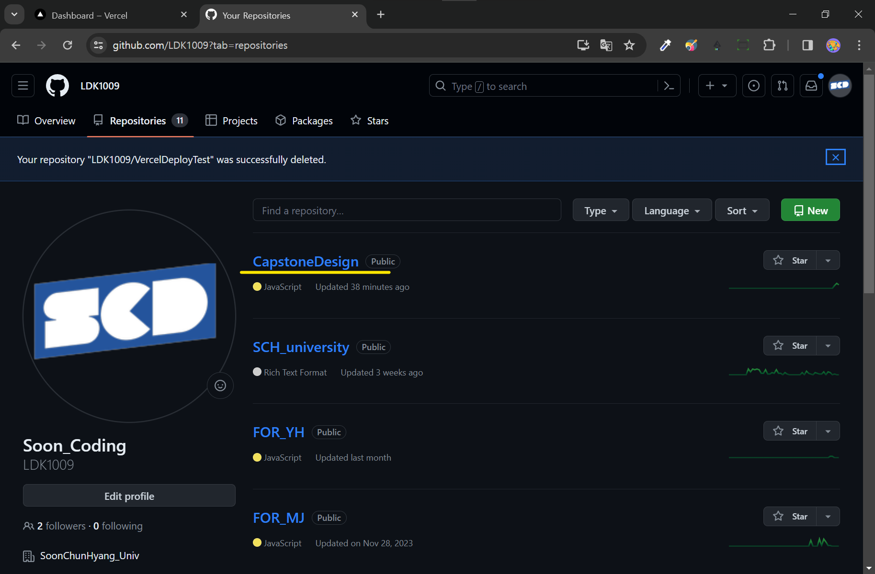Expand star lists dropdown for FOR_MJ
Viewport: 875px width, 574px height.
click(828, 516)
